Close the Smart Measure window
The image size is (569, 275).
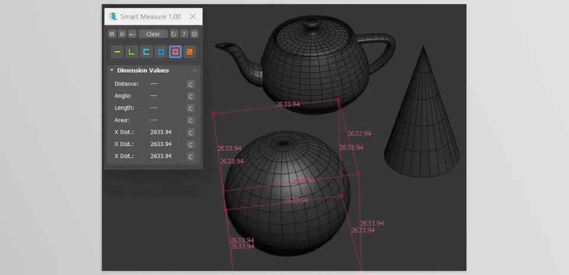(x=193, y=17)
